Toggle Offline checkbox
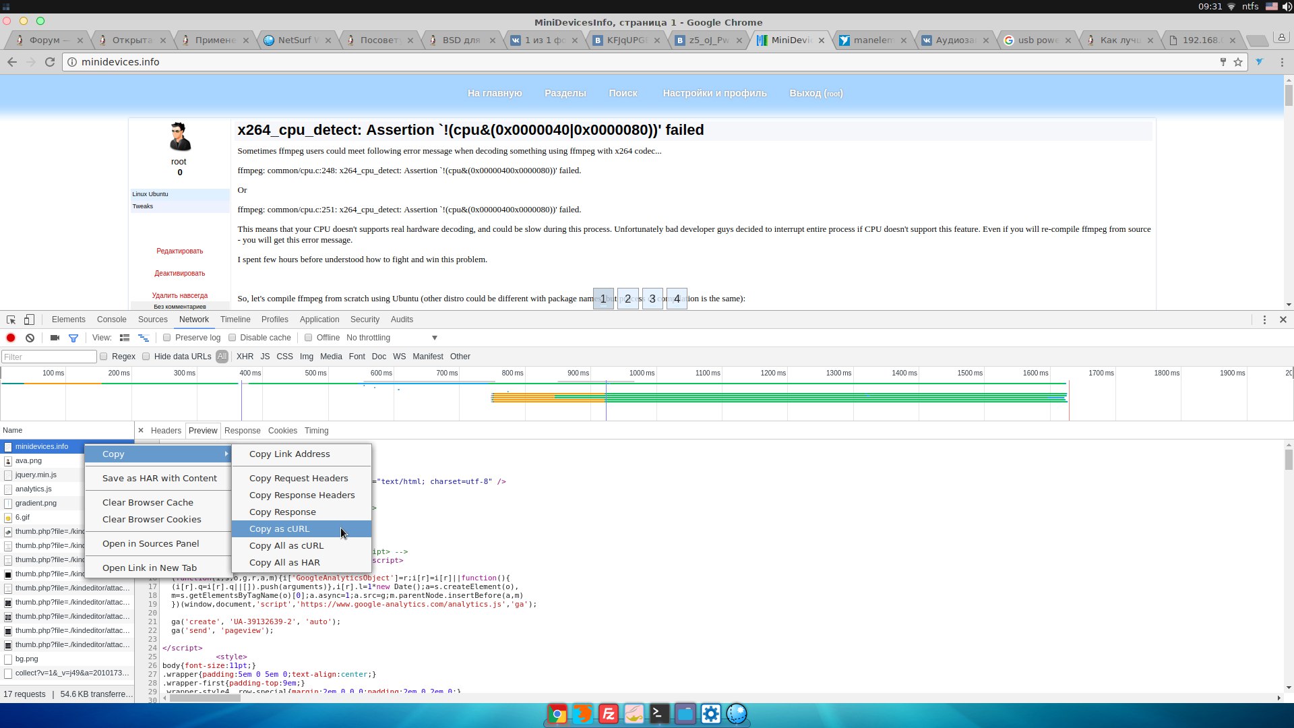Image resolution: width=1294 pixels, height=728 pixels. [309, 338]
